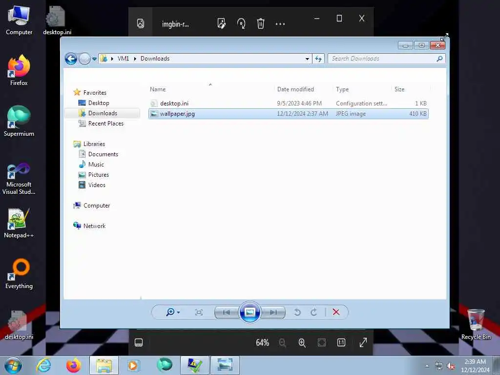The image size is (500, 375).
Task: Click the 64% zoom percentage
Action: pyautogui.click(x=262, y=343)
